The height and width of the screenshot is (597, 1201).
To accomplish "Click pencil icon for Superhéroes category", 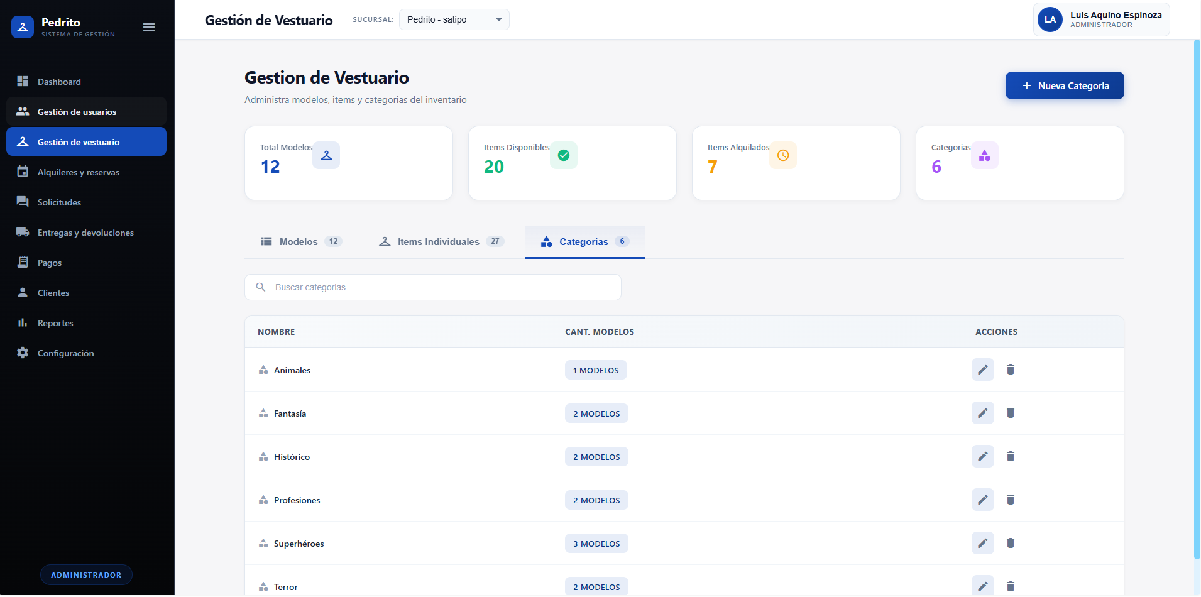I will [982, 543].
